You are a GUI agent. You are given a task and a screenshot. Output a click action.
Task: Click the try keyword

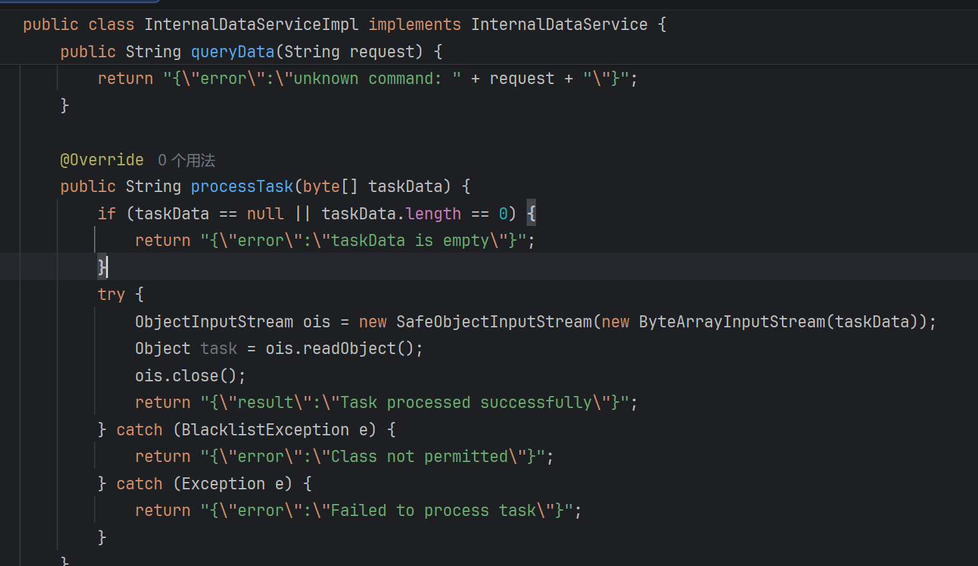111,295
